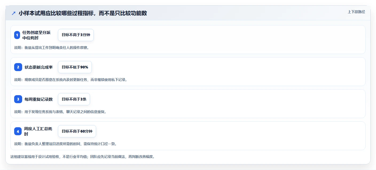Click the 目标不高于60分钟 target chip
376x170 pixels.
[77, 131]
